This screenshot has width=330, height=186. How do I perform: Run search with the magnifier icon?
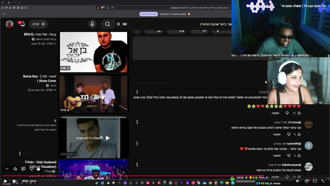(x=108, y=24)
